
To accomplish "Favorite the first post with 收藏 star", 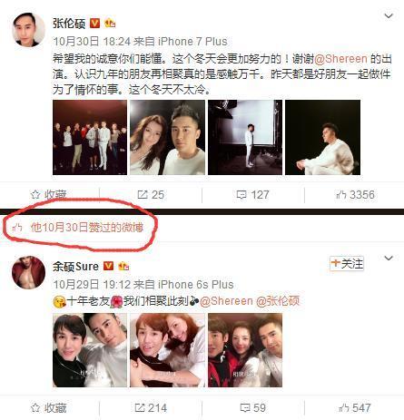I will coord(48,195).
